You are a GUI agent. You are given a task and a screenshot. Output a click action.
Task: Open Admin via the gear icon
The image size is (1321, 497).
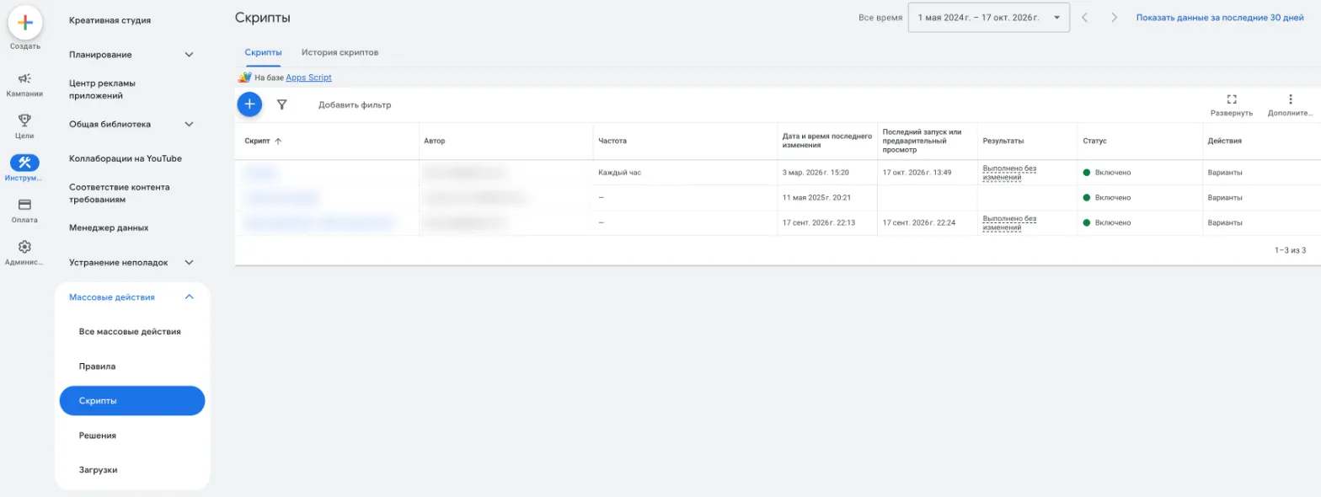[25, 247]
